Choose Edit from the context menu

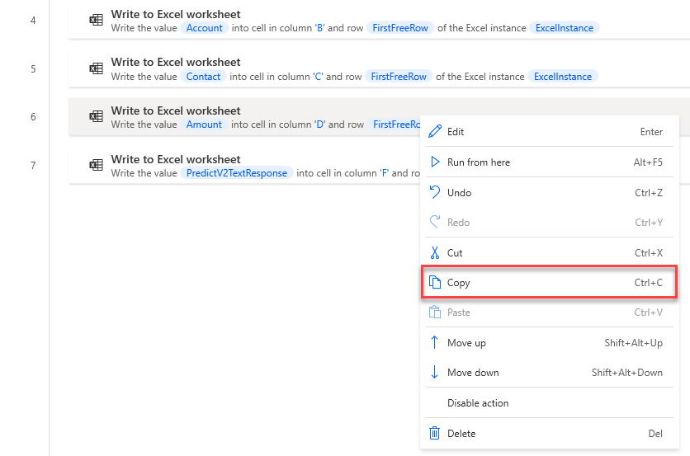click(549, 131)
